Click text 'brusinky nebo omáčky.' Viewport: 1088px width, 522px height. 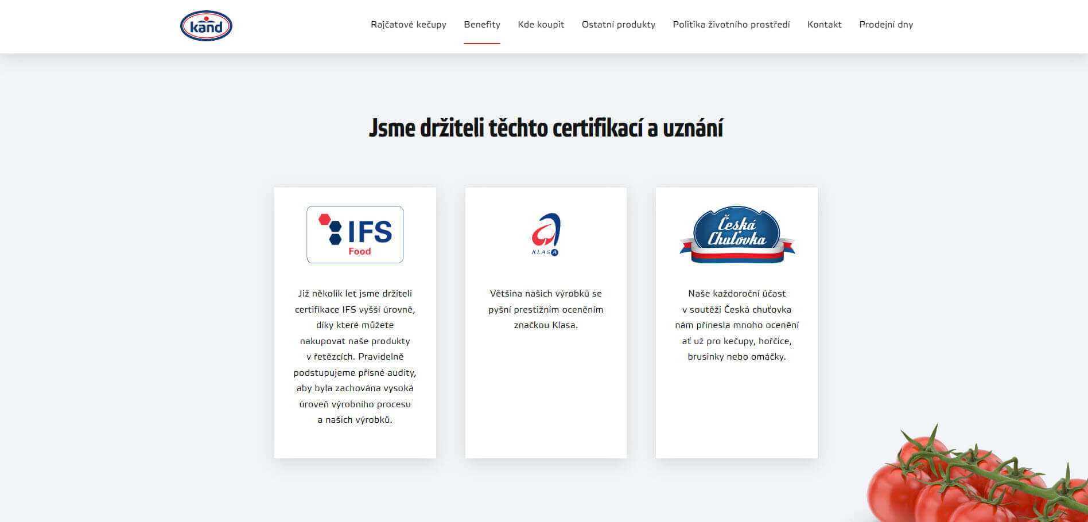pos(737,357)
